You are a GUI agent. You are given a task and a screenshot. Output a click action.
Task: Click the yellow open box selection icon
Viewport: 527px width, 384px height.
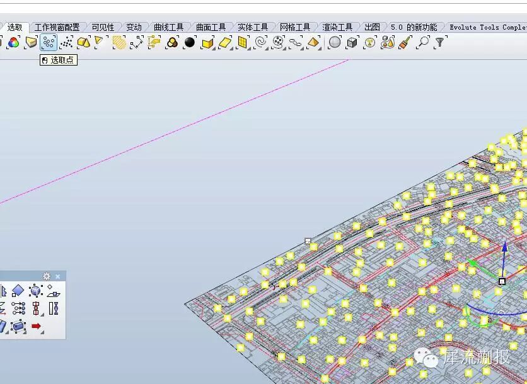click(207, 43)
